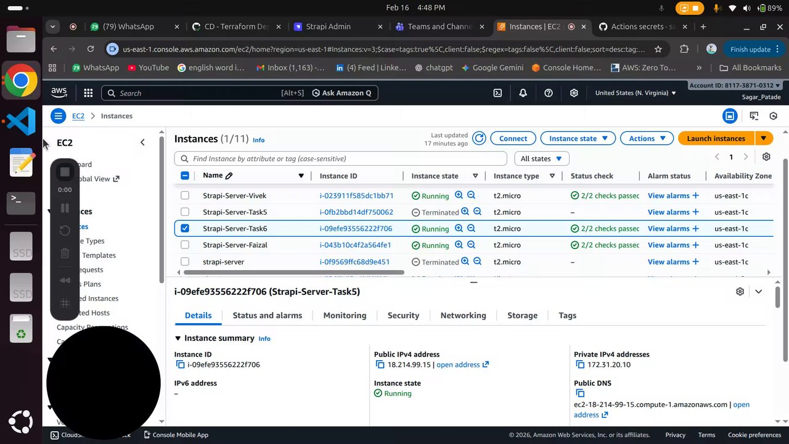Uncheck Strapi-Server-Task6 checkbox

click(185, 228)
